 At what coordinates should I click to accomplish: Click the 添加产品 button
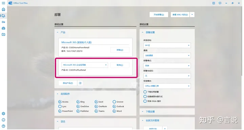point(68,83)
